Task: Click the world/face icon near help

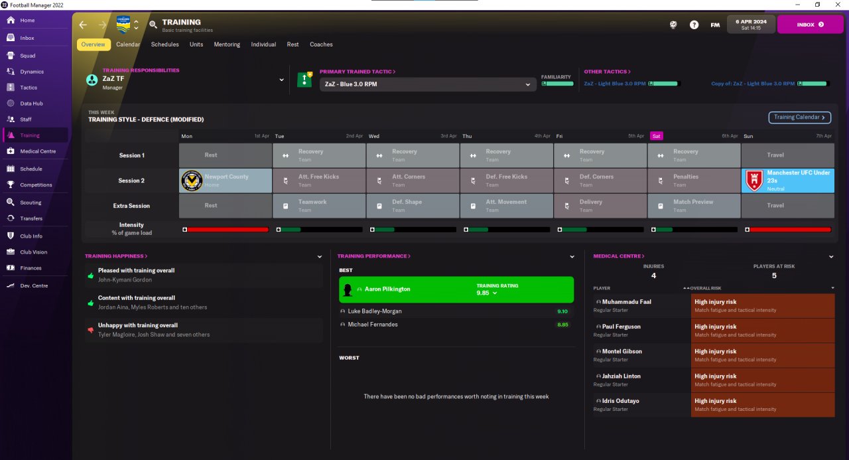Action: pyautogui.click(x=673, y=25)
